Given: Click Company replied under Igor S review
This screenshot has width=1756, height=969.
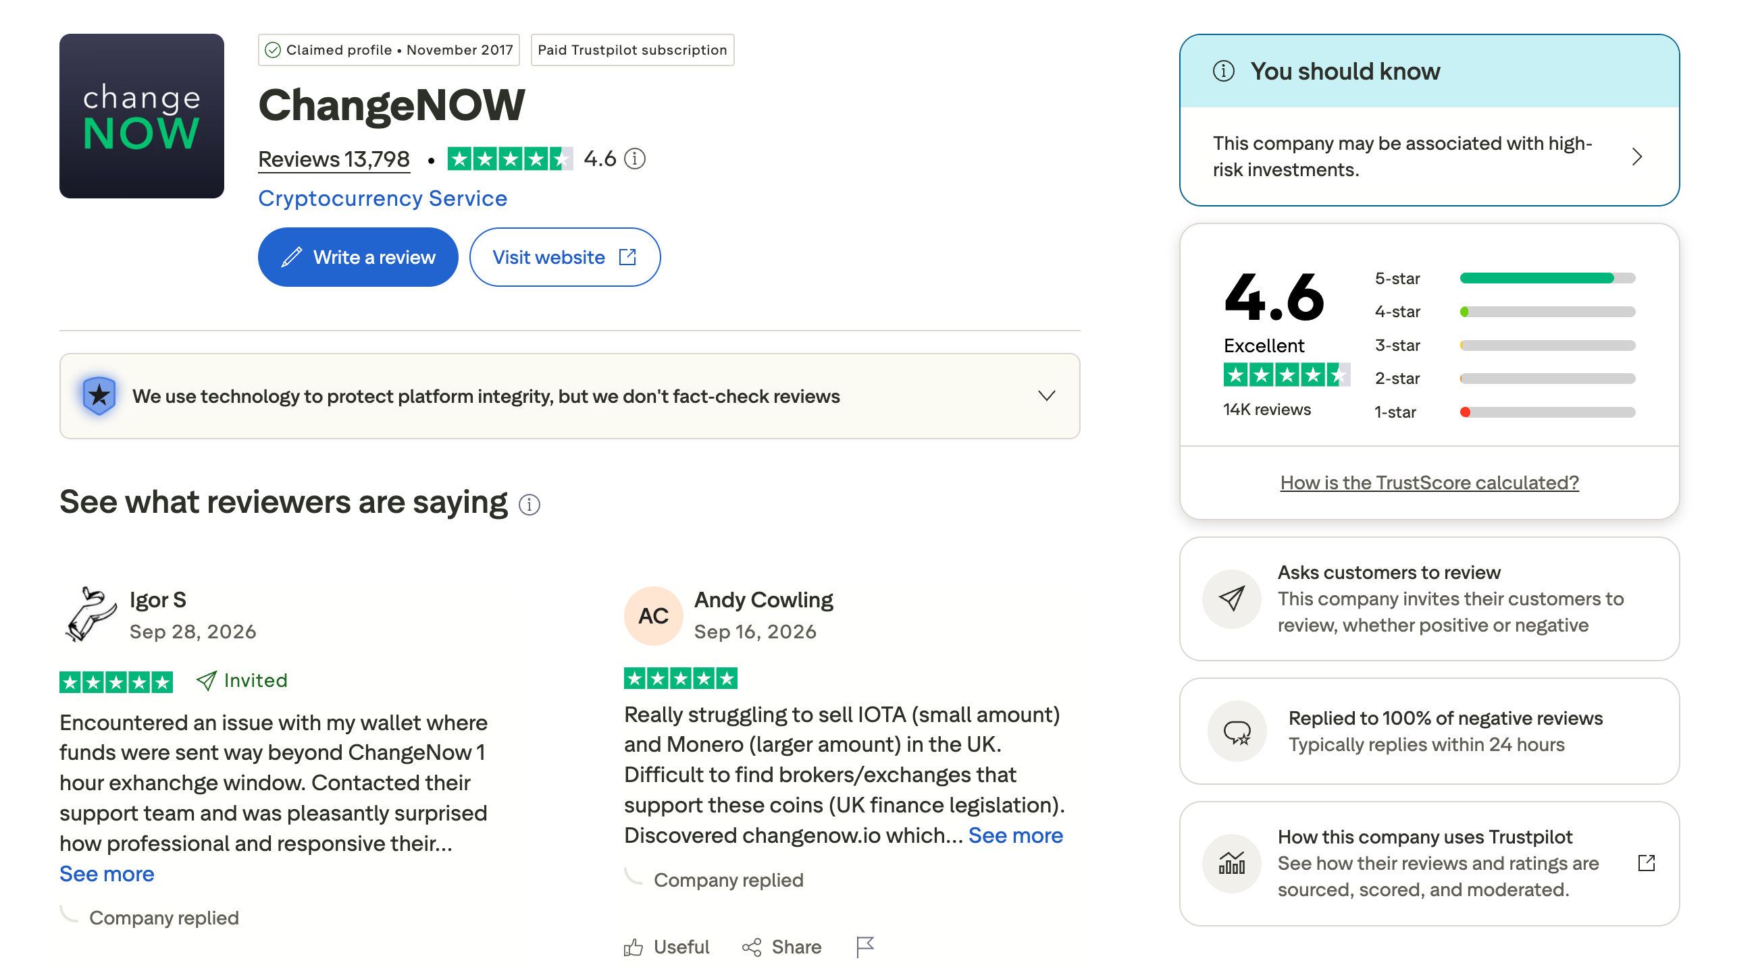Looking at the screenshot, I should 163,917.
